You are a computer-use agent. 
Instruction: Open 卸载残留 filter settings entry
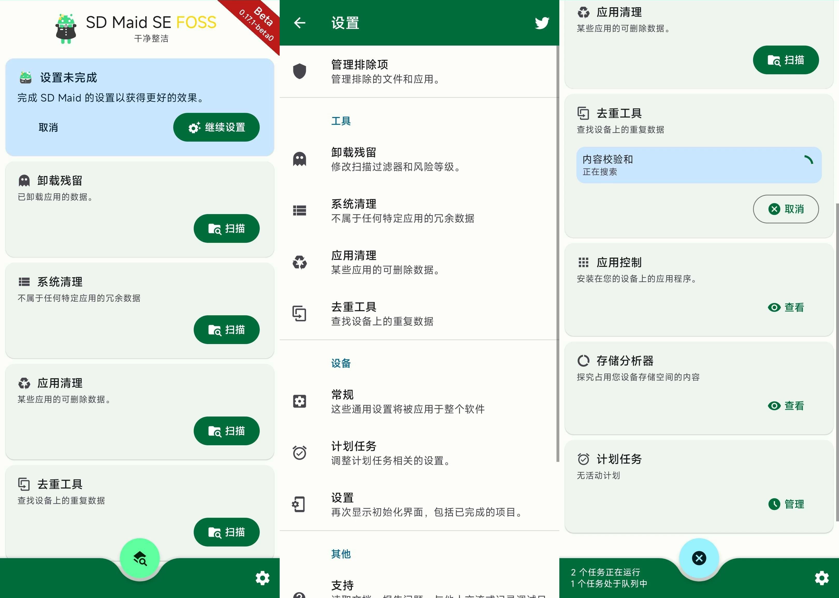(x=419, y=159)
